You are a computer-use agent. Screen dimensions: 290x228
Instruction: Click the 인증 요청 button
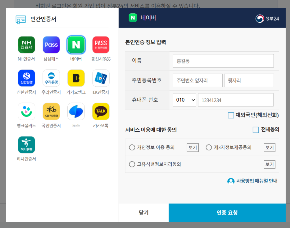(227, 213)
